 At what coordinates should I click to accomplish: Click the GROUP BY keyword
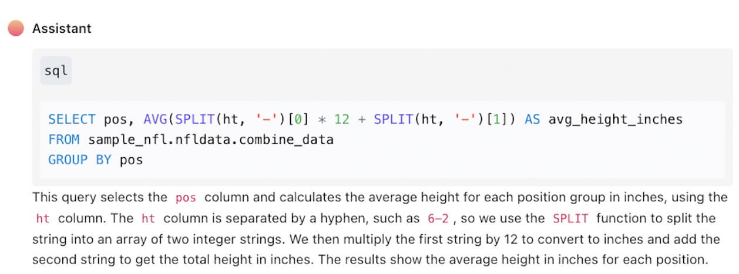[x=80, y=160]
